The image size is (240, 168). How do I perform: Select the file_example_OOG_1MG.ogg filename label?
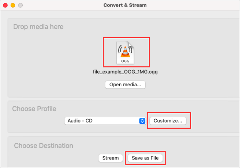point(125,72)
